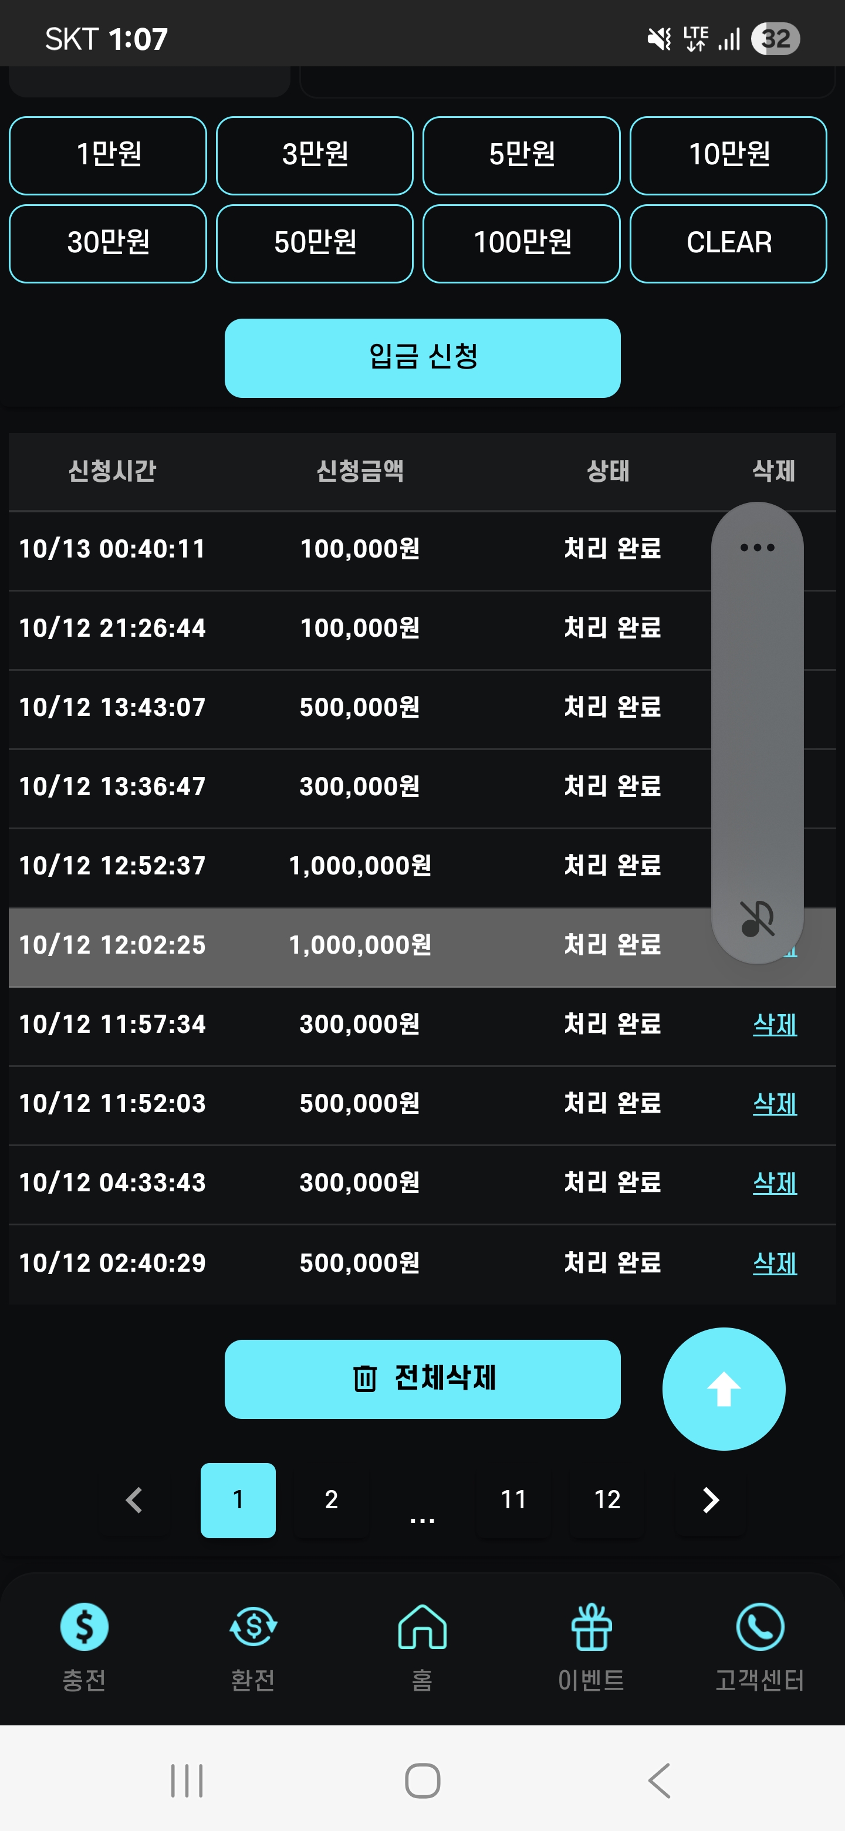The image size is (845, 1831).
Task: Select the 50만원 amount button
Action: click(x=315, y=243)
